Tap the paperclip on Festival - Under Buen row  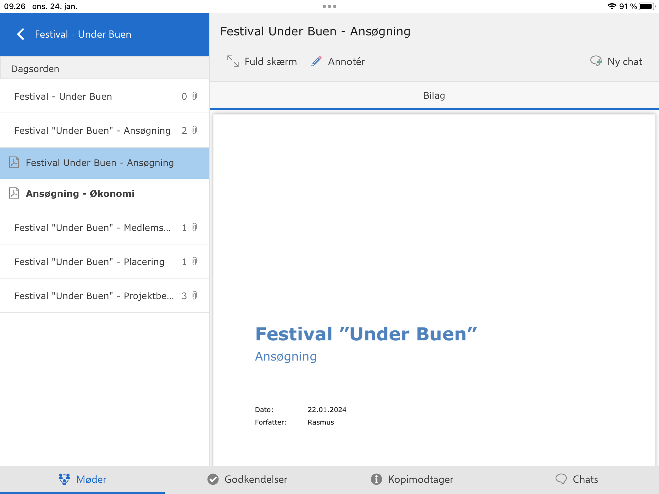[x=195, y=96]
